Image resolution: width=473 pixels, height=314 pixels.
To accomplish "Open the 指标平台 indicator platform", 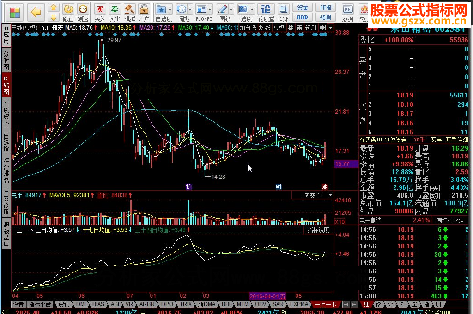I will pos(40,304).
